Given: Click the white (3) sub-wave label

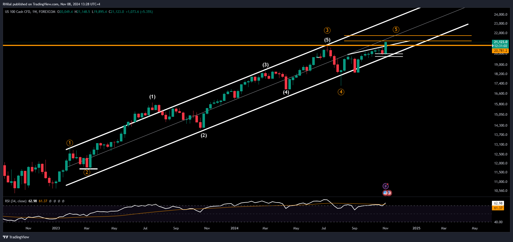Looking at the screenshot, I should tap(266, 65).
